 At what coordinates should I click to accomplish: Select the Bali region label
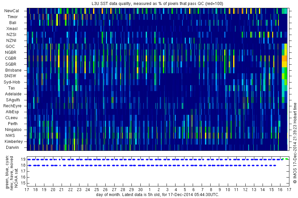(13, 22)
